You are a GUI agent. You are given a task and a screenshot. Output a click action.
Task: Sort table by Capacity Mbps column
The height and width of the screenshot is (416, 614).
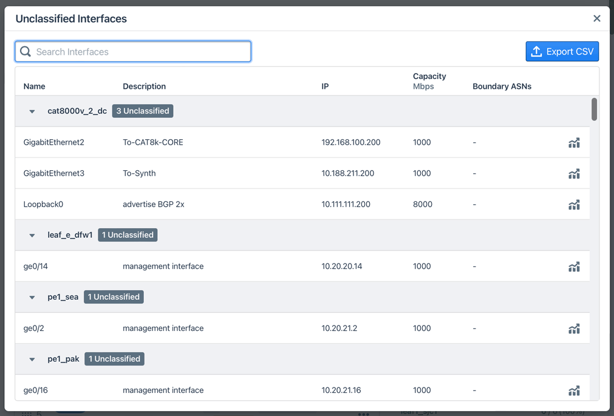[429, 80]
